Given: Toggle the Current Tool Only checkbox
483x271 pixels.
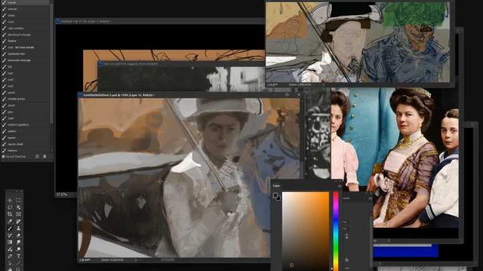Looking at the screenshot, I should [3, 157].
